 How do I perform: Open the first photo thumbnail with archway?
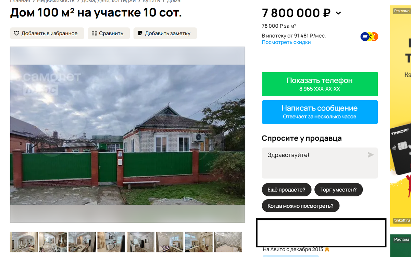24,242
